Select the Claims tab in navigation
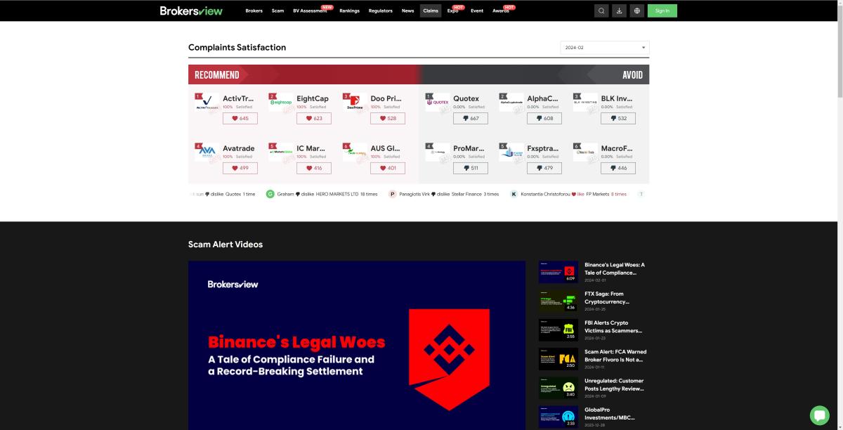The height and width of the screenshot is (430, 843). click(431, 11)
